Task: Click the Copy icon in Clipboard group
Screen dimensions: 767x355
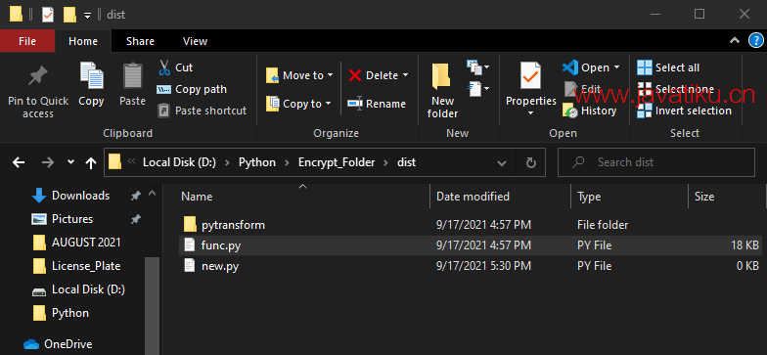Action: (92, 76)
